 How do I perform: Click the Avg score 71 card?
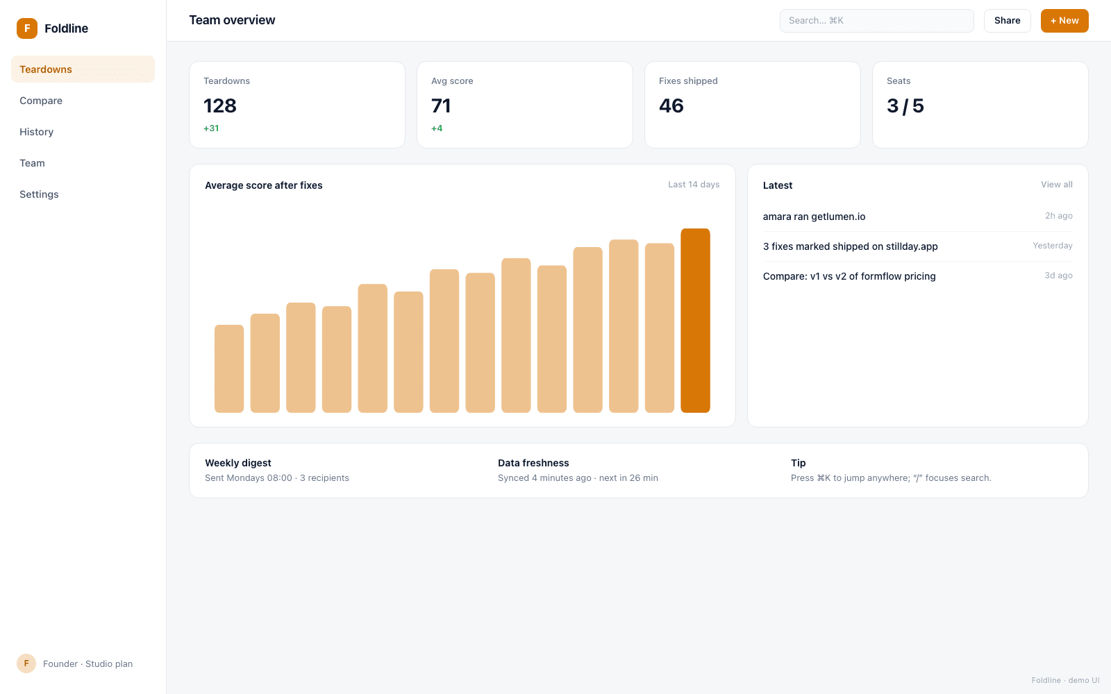[x=525, y=105]
